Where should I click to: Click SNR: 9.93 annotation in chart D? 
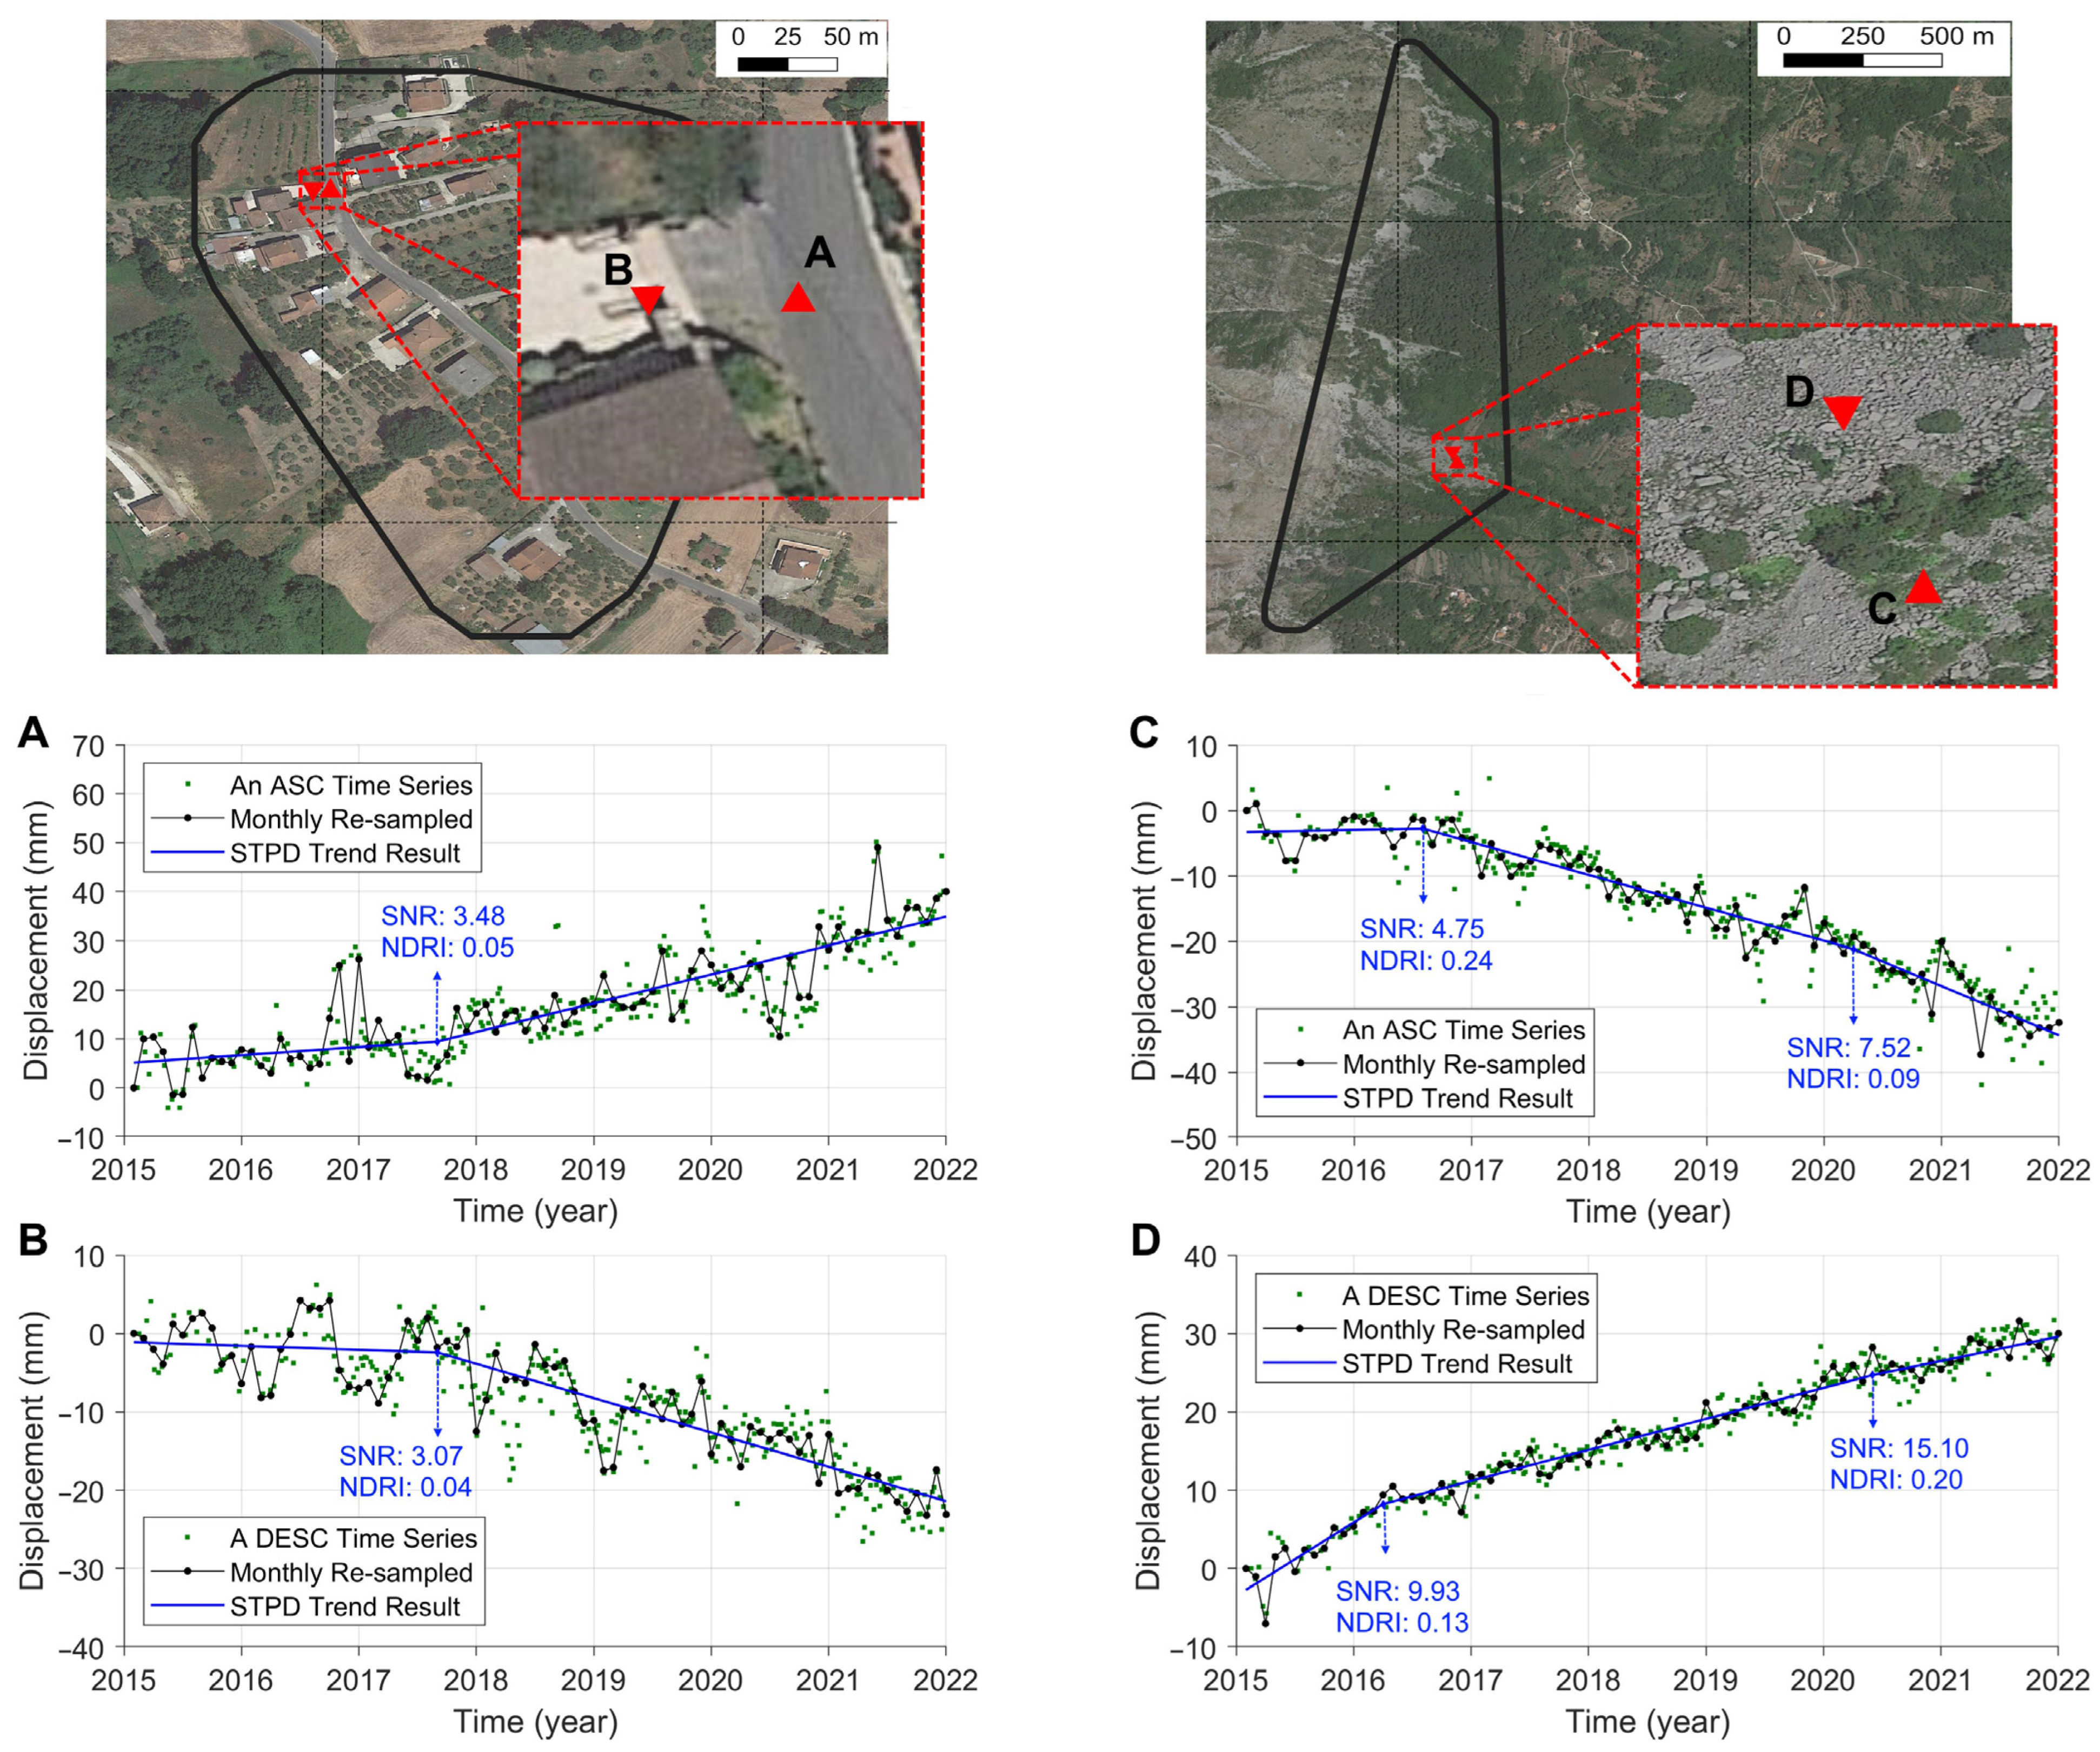point(1397,1591)
